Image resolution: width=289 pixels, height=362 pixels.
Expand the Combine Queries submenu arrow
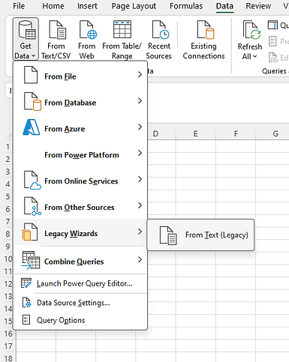tap(140, 260)
